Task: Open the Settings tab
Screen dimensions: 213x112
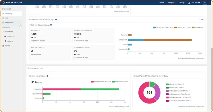Action: (182, 3)
